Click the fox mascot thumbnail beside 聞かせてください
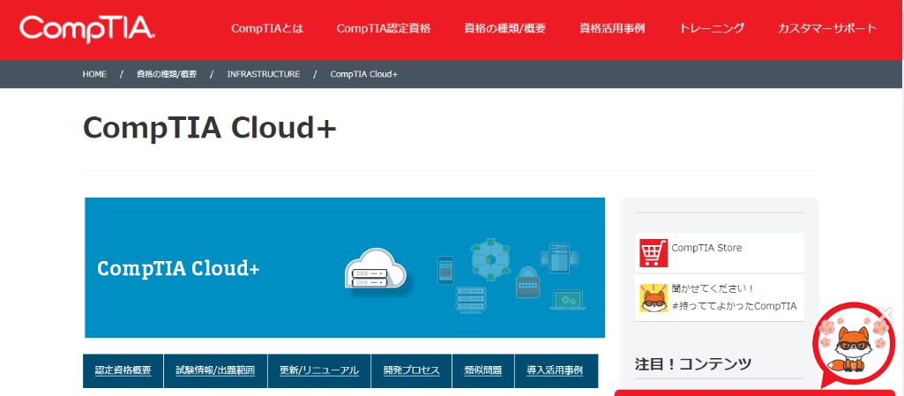 654,298
